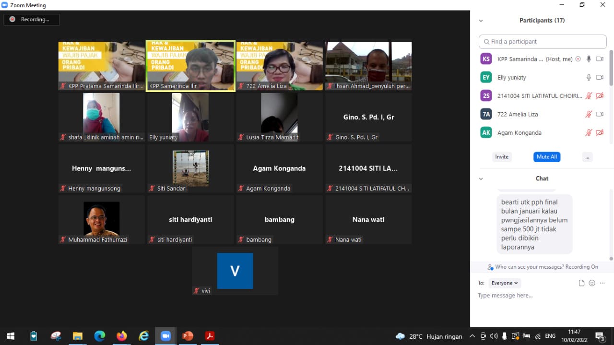Click the Recording indicator
Screen dimensions: 614x345
(32, 20)
